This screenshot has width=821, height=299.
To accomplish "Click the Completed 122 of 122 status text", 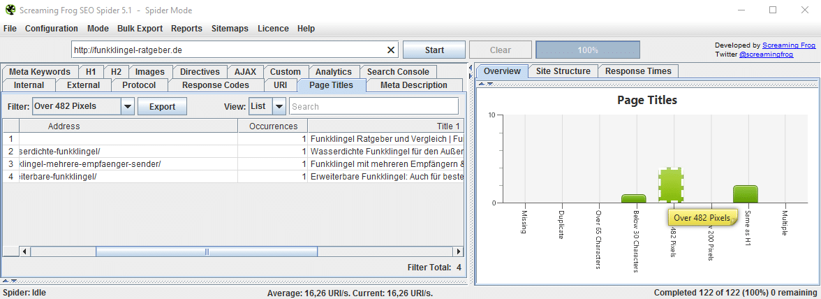I will coord(736,293).
